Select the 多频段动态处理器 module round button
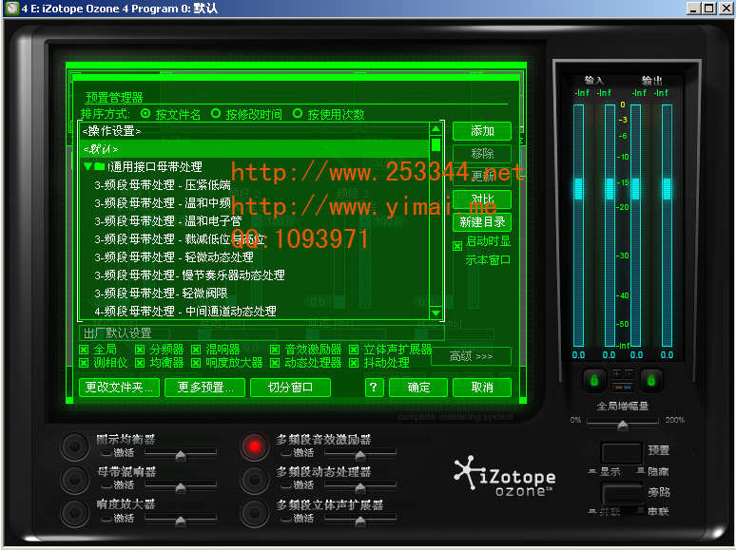This screenshot has width=736, height=550. (x=255, y=480)
